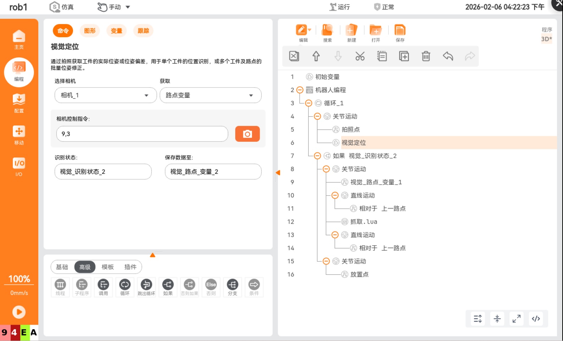Select the 基础 segment option
This screenshot has height=341, width=563.
(x=62, y=267)
